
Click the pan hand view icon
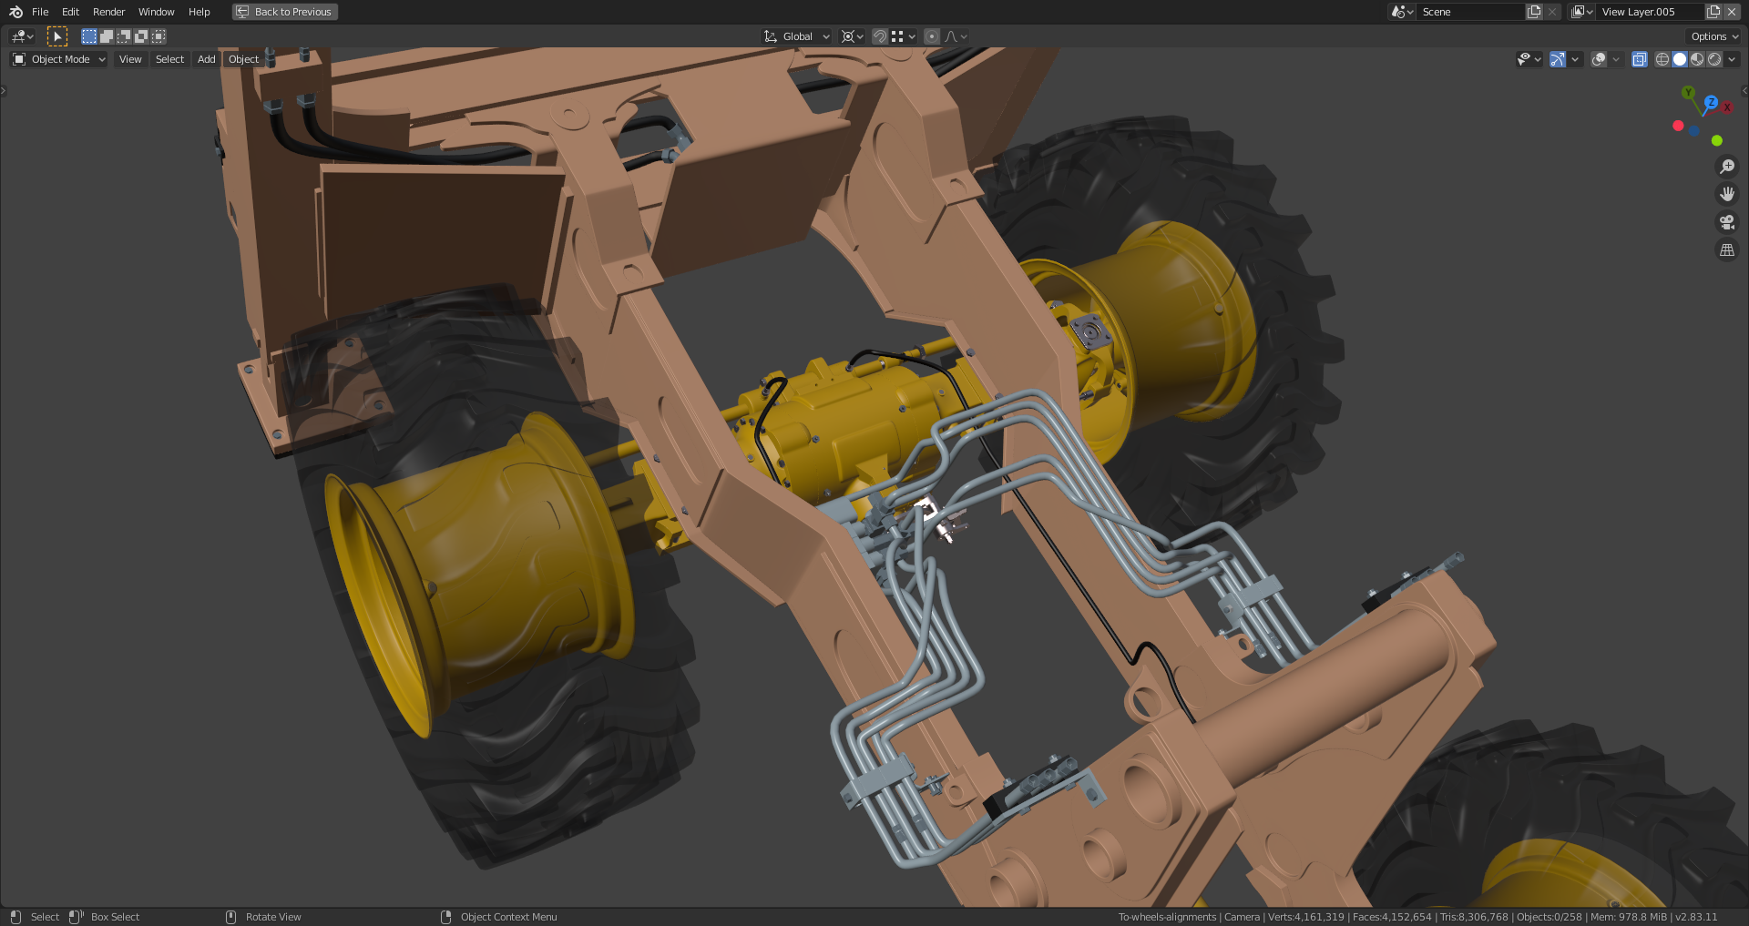pos(1726,194)
